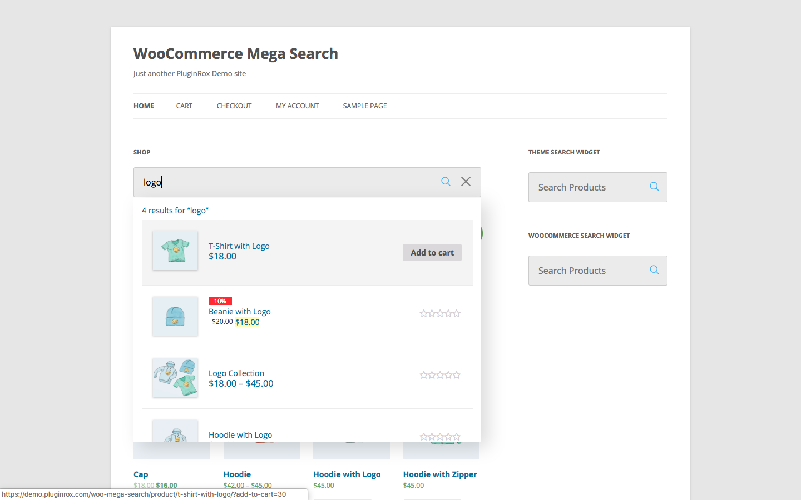The image size is (801, 500).
Task: Open the Beanie with Logo thumbnail
Action: pos(175,316)
